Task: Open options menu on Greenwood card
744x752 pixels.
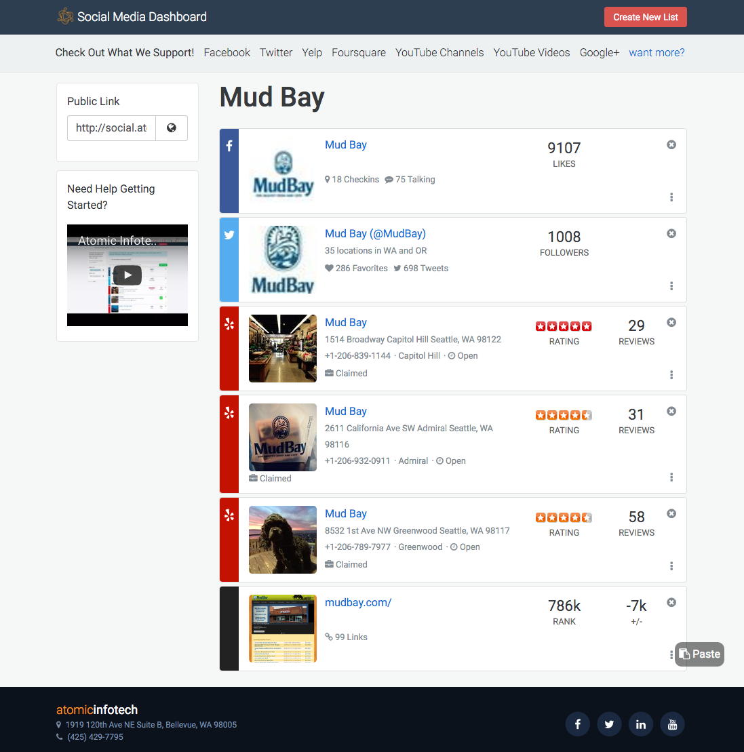Action: pyautogui.click(x=671, y=566)
